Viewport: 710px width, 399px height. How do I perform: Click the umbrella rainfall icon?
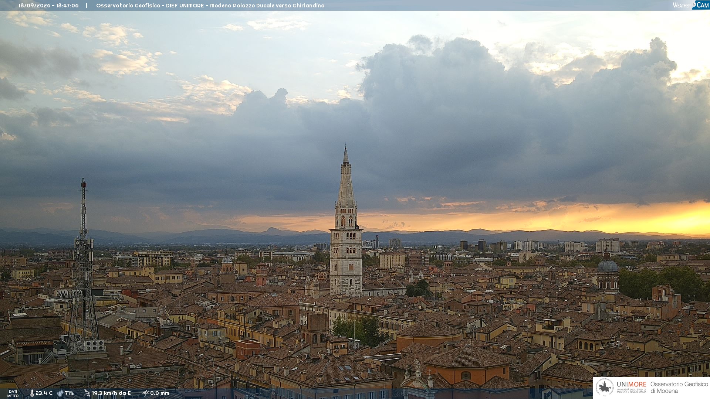(145, 393)
